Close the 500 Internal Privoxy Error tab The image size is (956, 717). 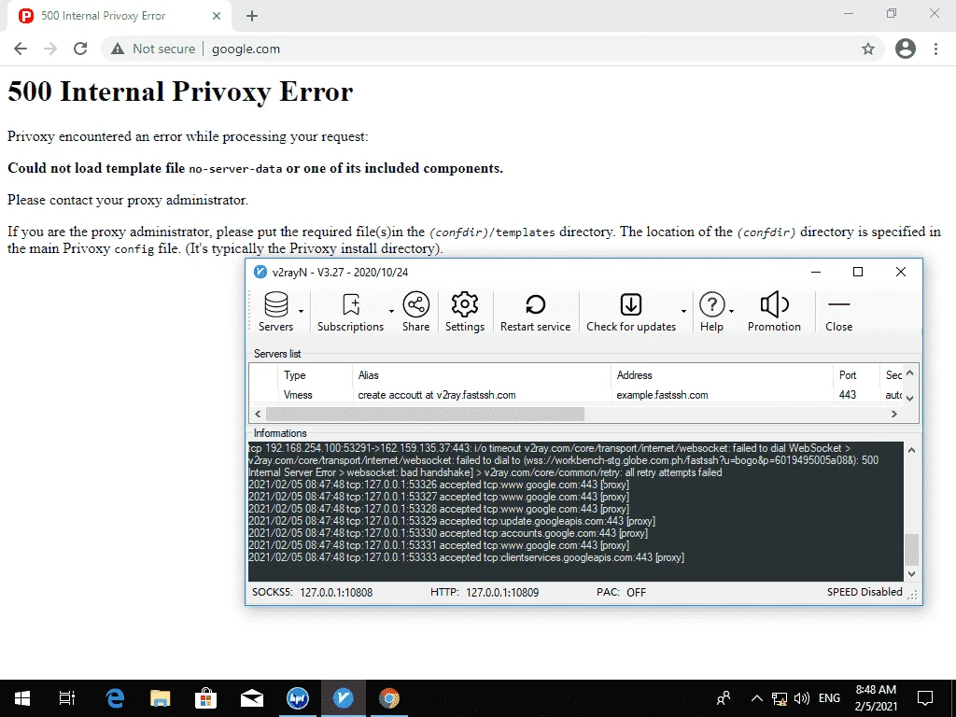(x=216, y=16)
